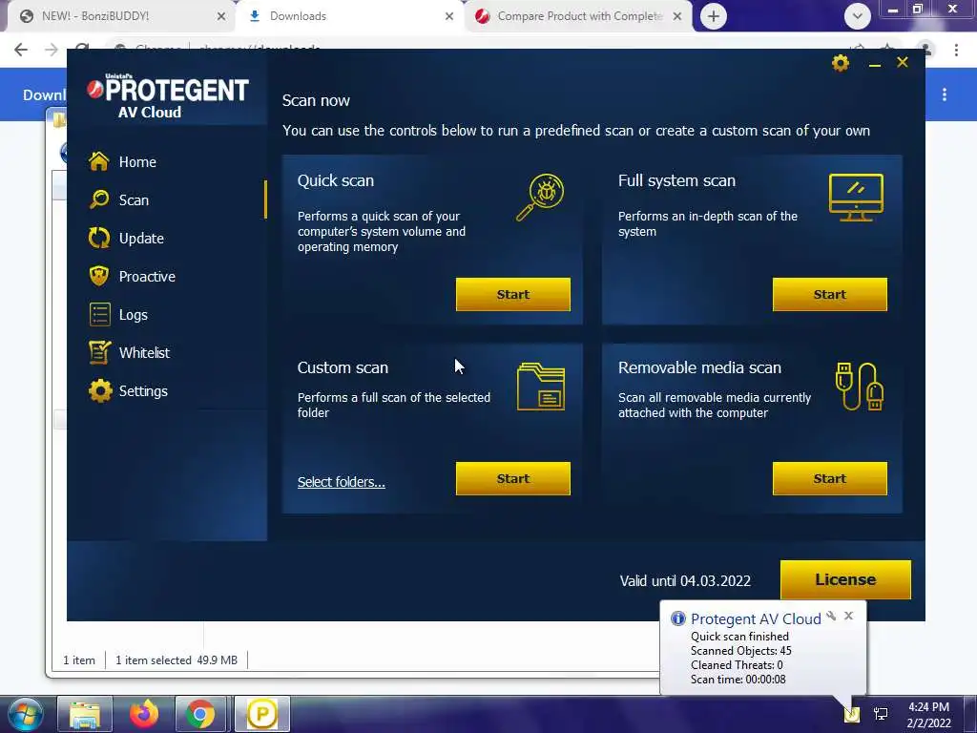Click the Whitelist checklist icon
This screenshot has height=733, width=977.
pos(99,353)
